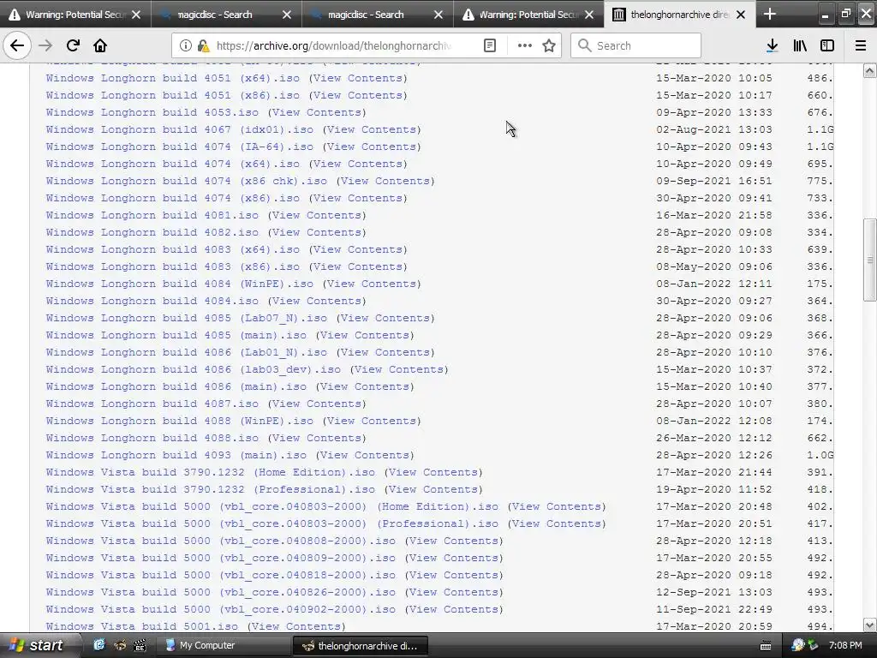Viewport: 877px width, 658px height.
Task: Switch to the first magicdisc - Search tab
Action: 215,15
